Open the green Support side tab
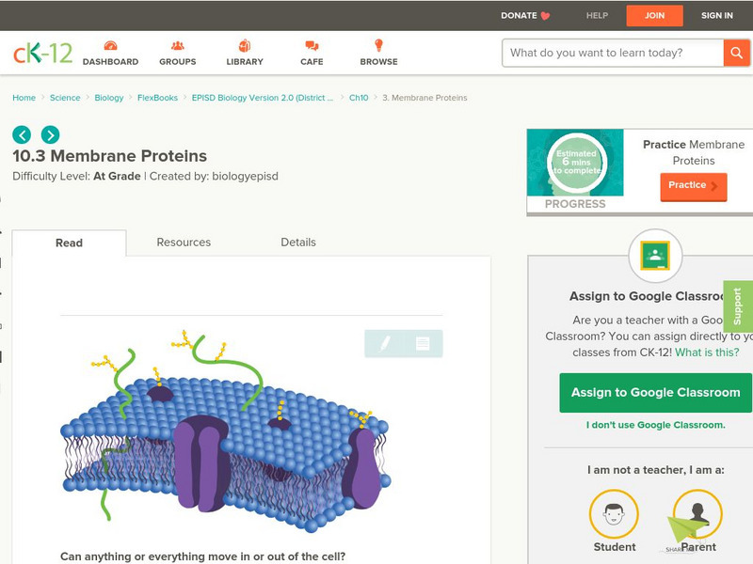 point(738,306)
